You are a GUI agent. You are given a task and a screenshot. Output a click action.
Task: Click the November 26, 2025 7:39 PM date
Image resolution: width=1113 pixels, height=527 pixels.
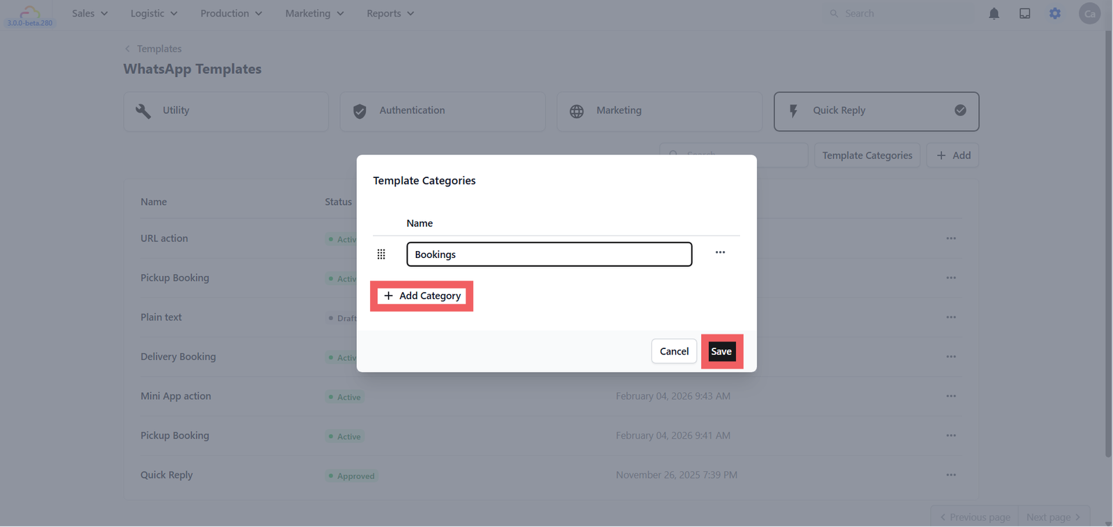click(677, 475)
